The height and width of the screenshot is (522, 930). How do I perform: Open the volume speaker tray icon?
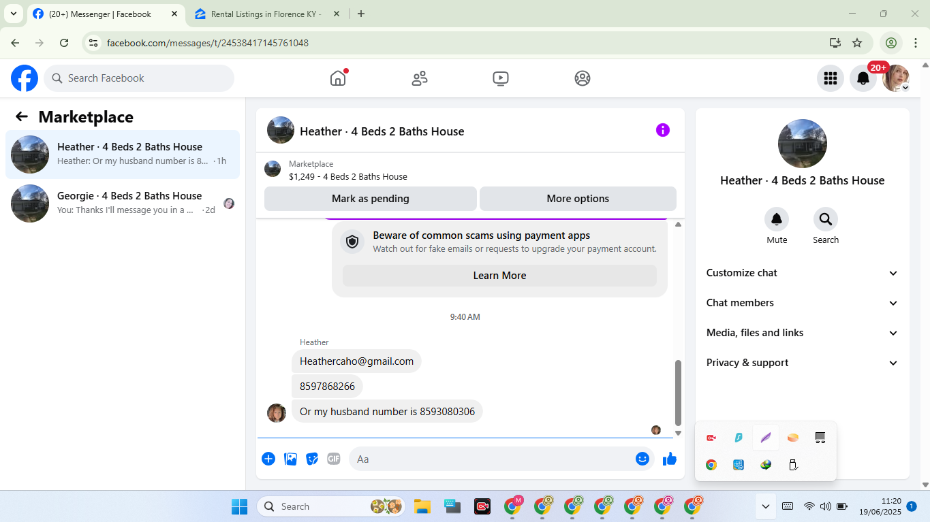826,506
